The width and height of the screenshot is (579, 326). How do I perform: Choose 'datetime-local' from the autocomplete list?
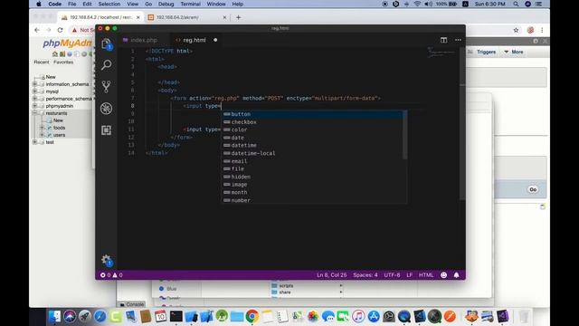point(314,153)
